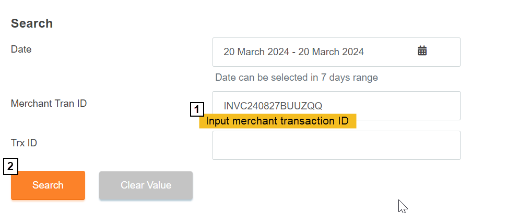Click the 'Merchant Tran ID' label

(49, 103)
